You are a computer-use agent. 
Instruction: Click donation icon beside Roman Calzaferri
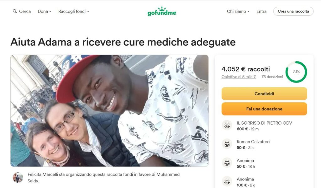click(x=227, y=144)
